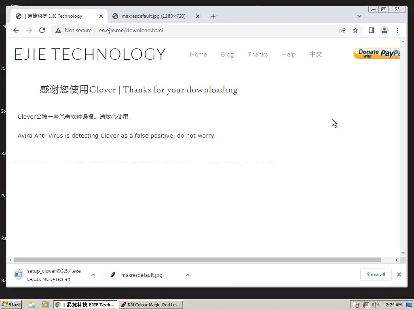Viewport: 414px width, 310px height.
Task: Bookmark this page with the star
Action: [x=355, y=30]
